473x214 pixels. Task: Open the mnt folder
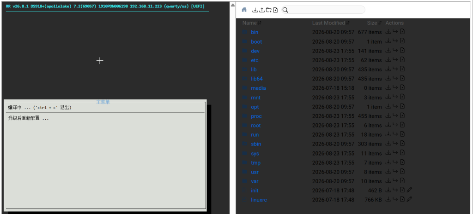[255, 98]
